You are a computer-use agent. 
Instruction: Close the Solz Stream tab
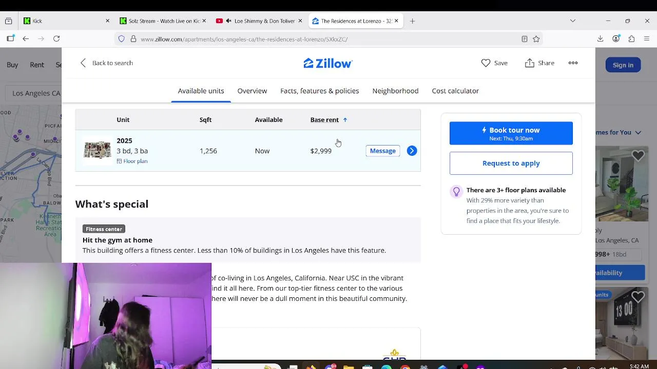[204, 21]
